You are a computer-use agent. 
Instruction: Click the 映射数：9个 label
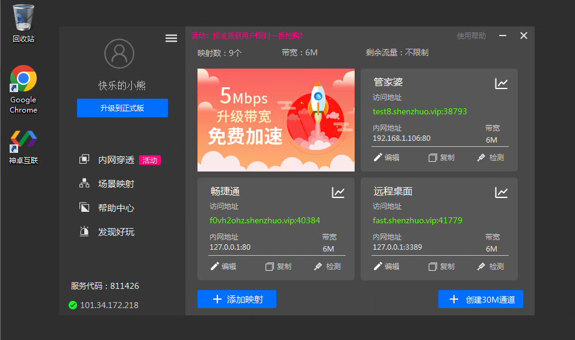tap(220, 53)
